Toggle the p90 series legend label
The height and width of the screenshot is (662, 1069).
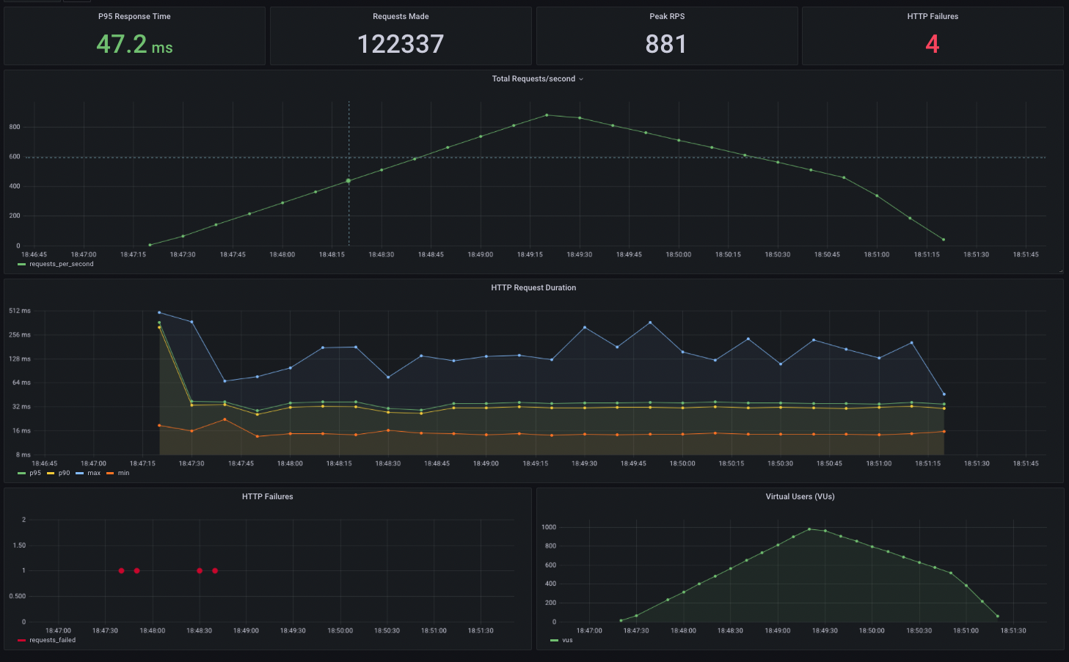click(64, 473)
